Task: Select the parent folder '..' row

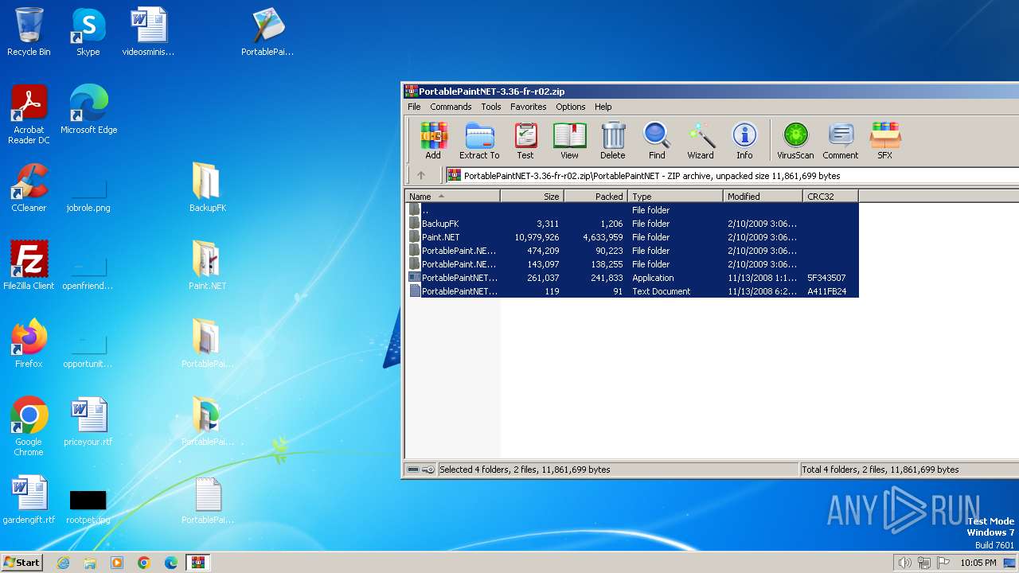Action: [632, 210]
